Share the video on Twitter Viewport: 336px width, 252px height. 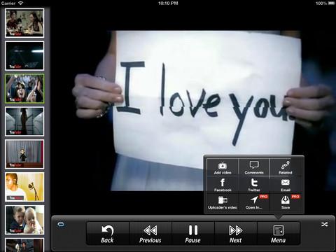pos(254,185)
